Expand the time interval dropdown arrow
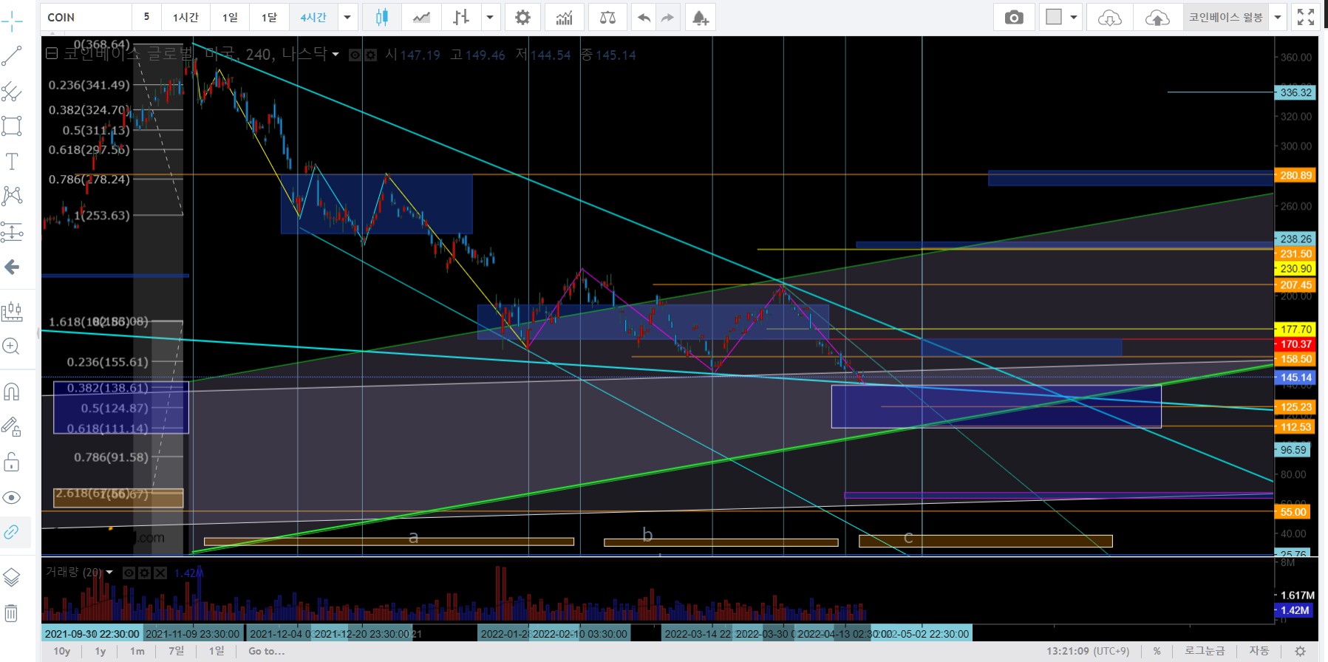Image resolution: width=1328 pixels, height=662 pixels. [347, 17]
